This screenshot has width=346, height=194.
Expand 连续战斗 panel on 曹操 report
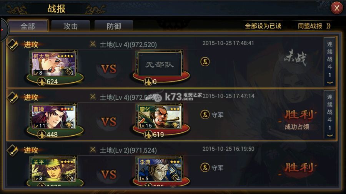(x=330, y=114)
